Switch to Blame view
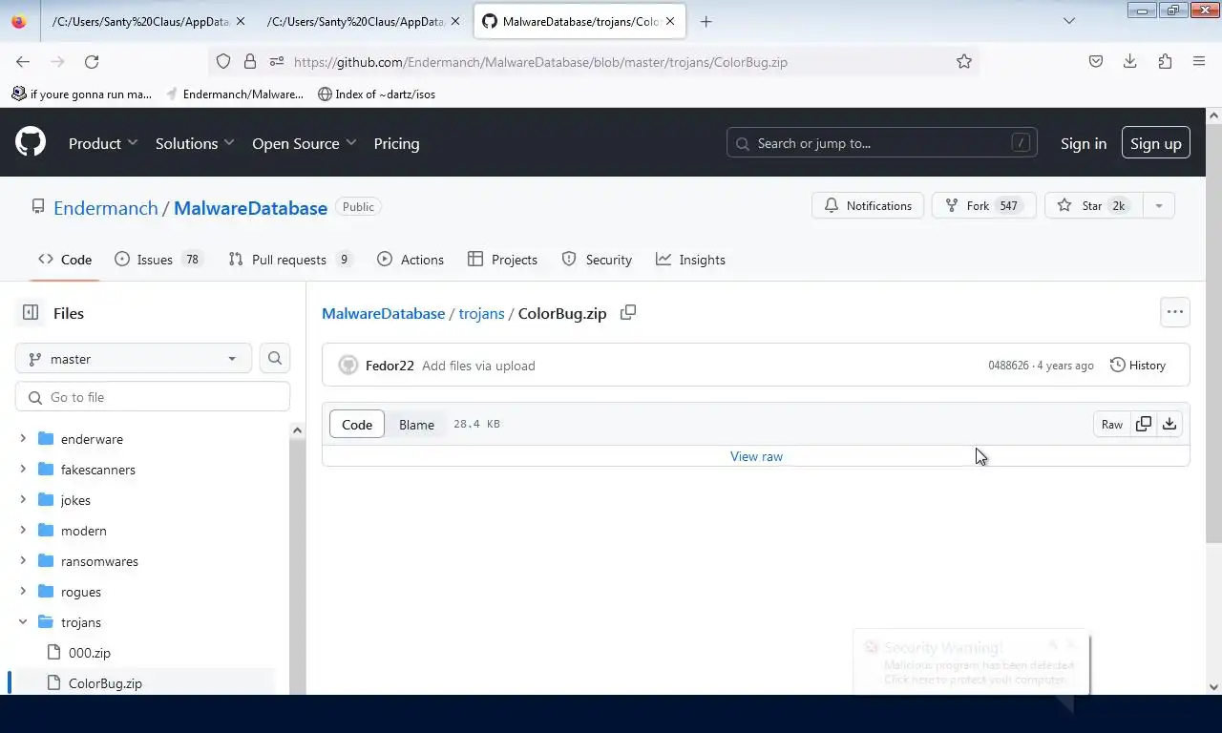This screenshot has width=1222, height=733. (416, 425)
